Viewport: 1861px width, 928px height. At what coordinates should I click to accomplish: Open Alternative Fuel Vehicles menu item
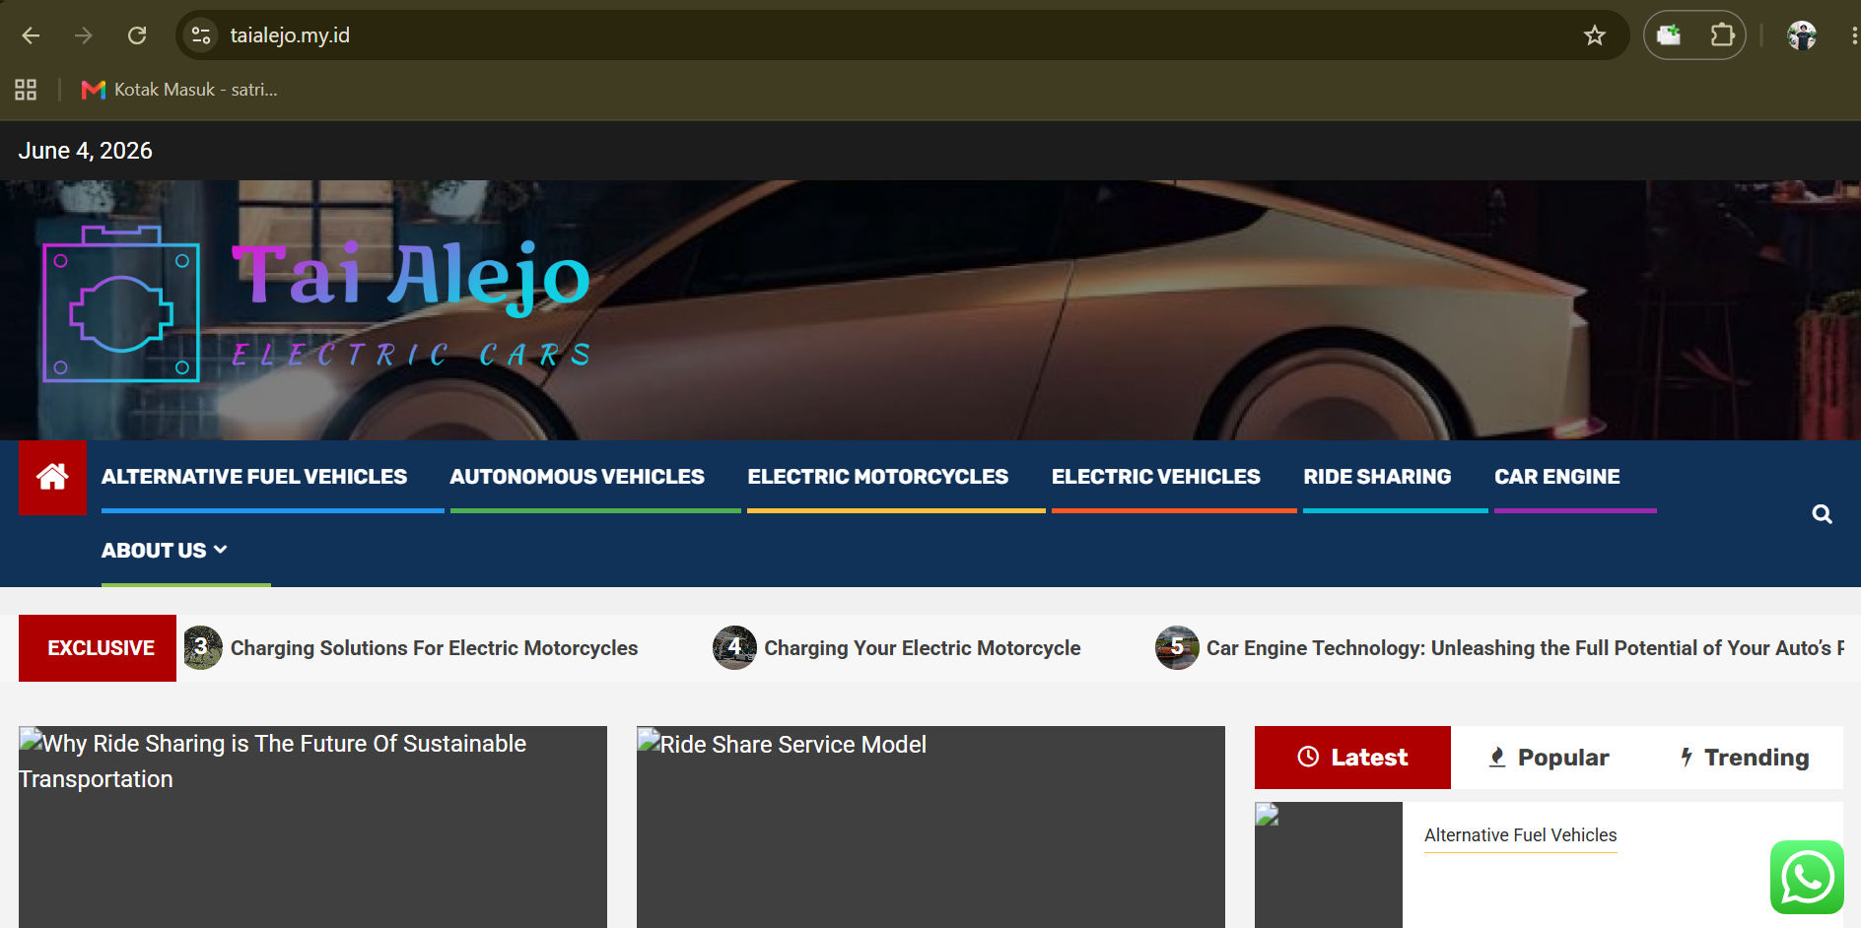pyautogui.click(x=254, y=477)
